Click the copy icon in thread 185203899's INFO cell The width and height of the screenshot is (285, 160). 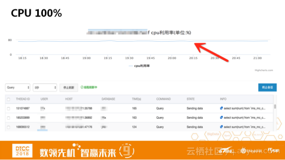pos(221,118)
